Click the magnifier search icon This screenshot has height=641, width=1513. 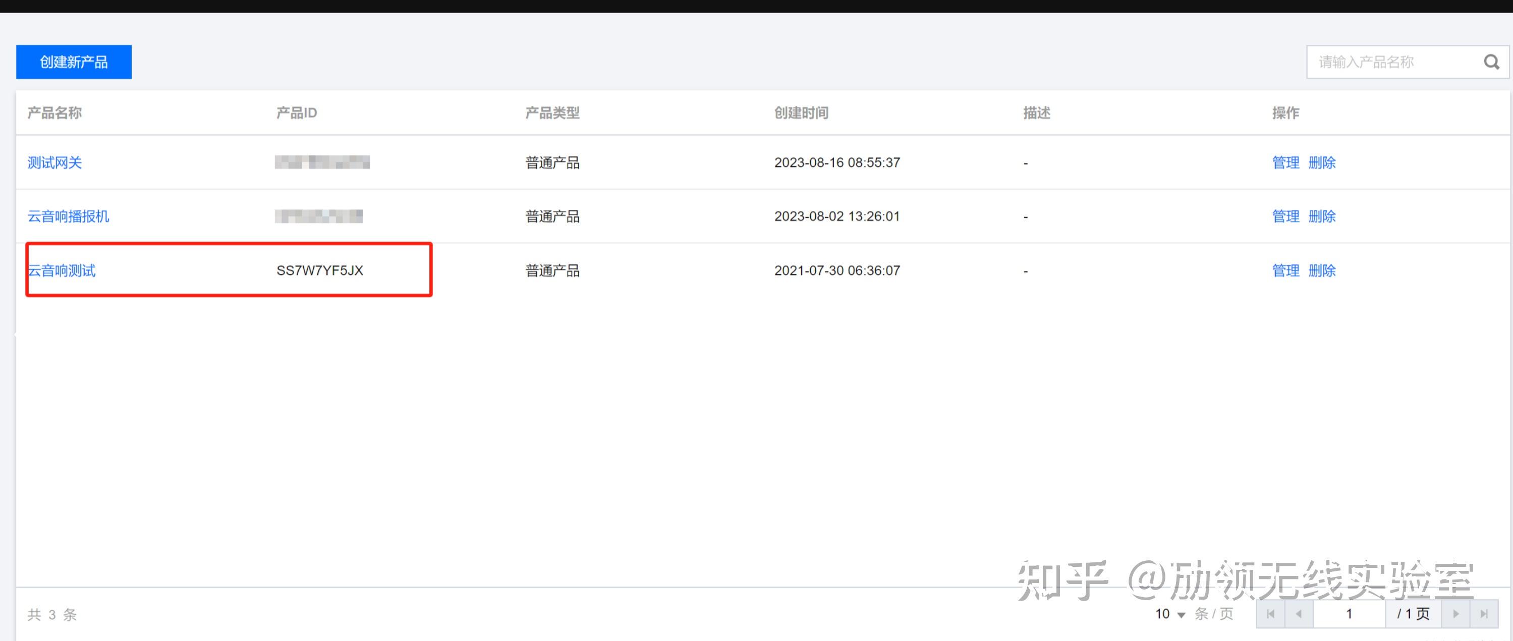click(1491, 62)
